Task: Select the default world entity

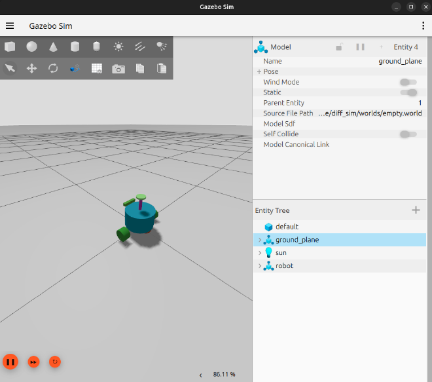Action: coord(340,227)
